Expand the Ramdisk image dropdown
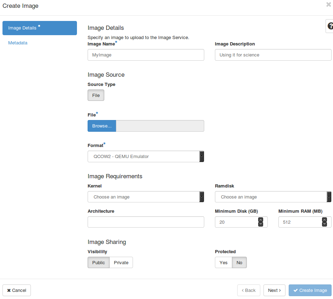 273,197
